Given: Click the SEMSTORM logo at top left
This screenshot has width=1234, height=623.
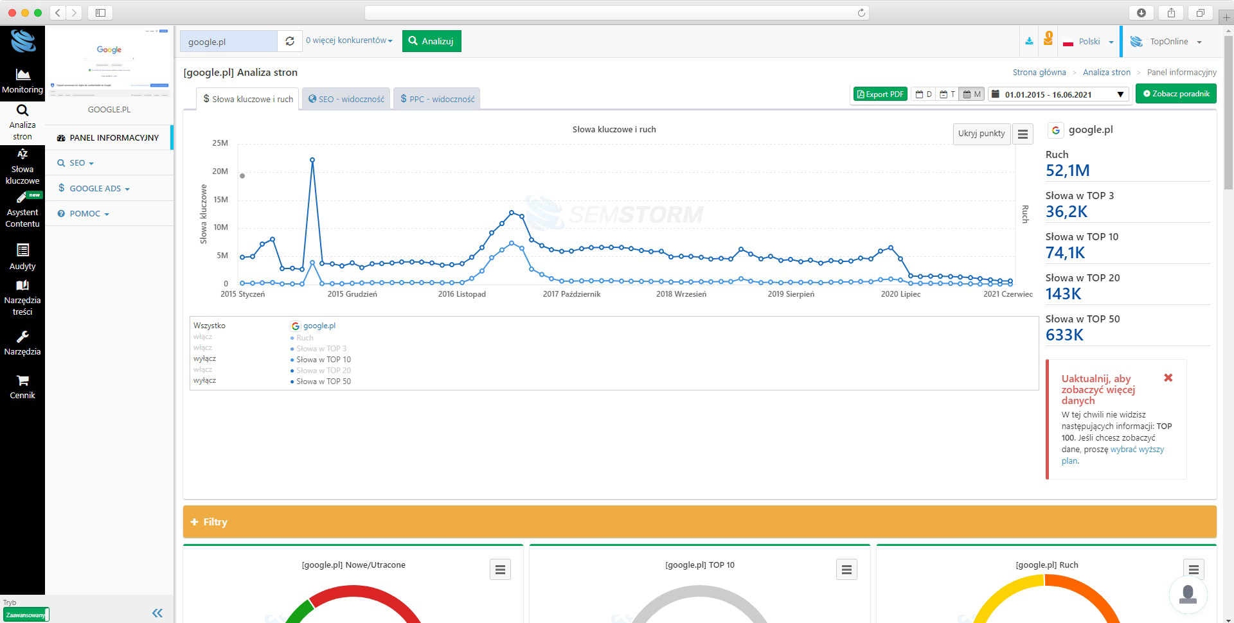Looking at the screenshot, I should (23, 42).
